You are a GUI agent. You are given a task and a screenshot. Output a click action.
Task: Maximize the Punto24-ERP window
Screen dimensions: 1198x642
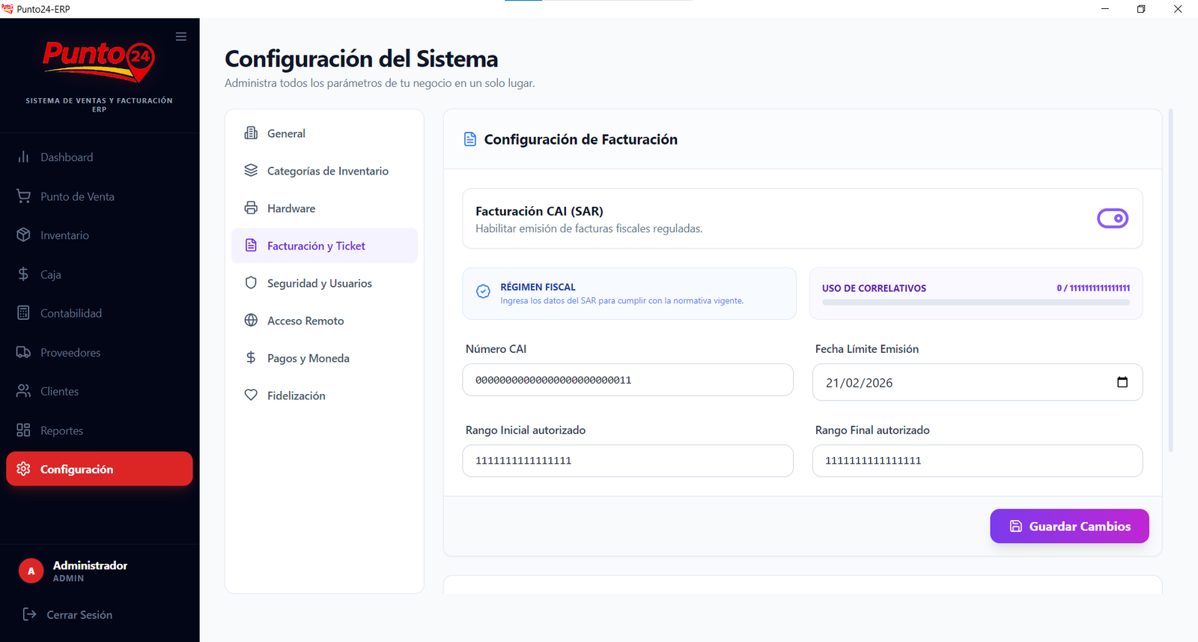coord(1141,9)
